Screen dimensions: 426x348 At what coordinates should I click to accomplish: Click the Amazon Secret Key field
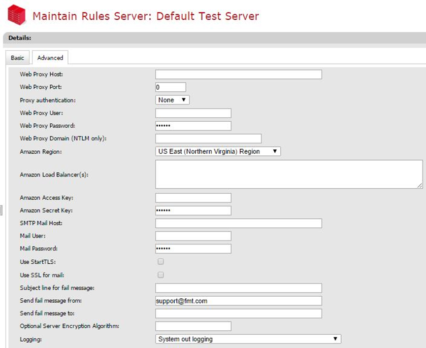193,210
